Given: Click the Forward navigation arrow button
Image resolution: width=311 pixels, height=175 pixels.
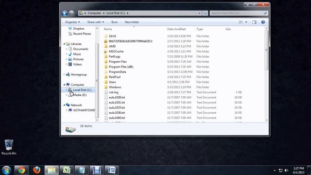Looking at the screenshot, I should [x=71, y=13].
